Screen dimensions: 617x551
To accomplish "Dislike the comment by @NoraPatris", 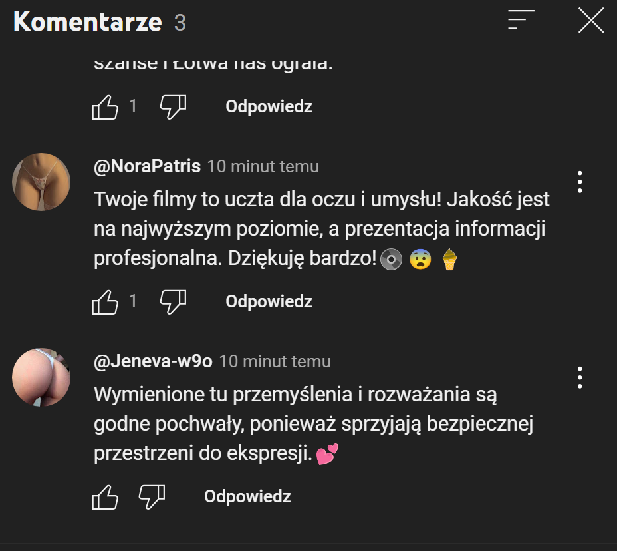I will pos(173,301).
